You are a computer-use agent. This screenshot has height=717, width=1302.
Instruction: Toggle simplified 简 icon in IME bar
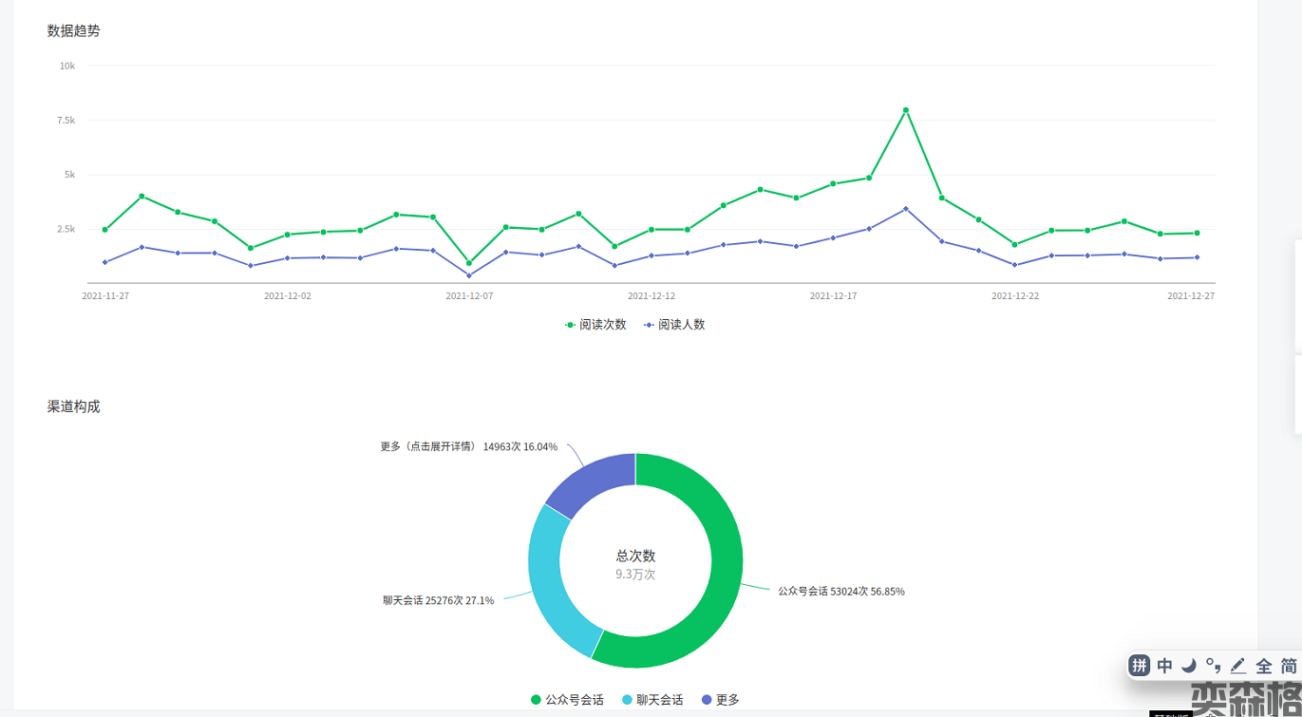coord(1289,666)
